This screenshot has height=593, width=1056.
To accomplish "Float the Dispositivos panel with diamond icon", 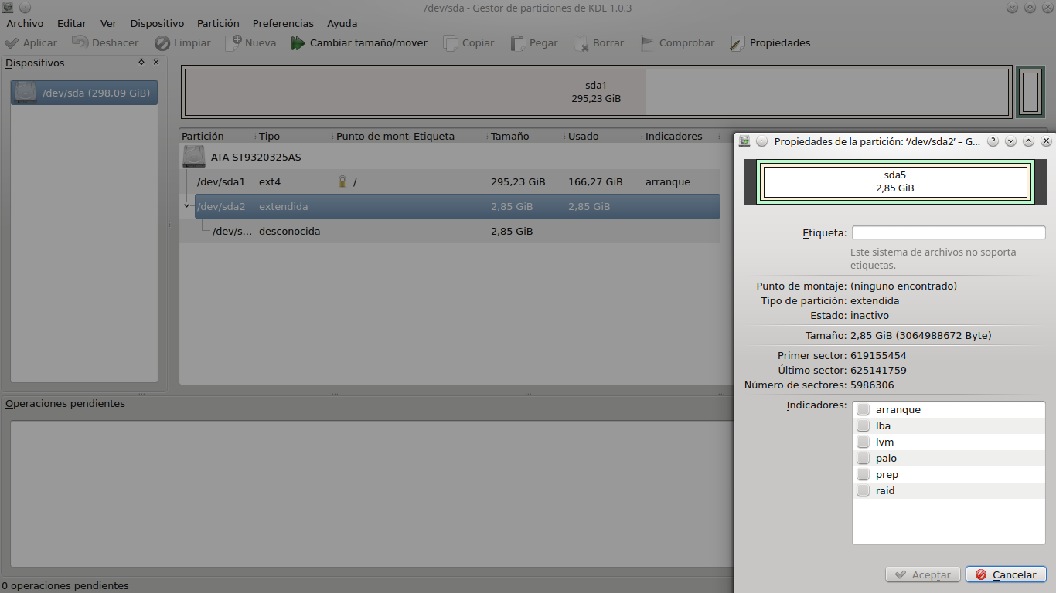I will coord(141,62).
